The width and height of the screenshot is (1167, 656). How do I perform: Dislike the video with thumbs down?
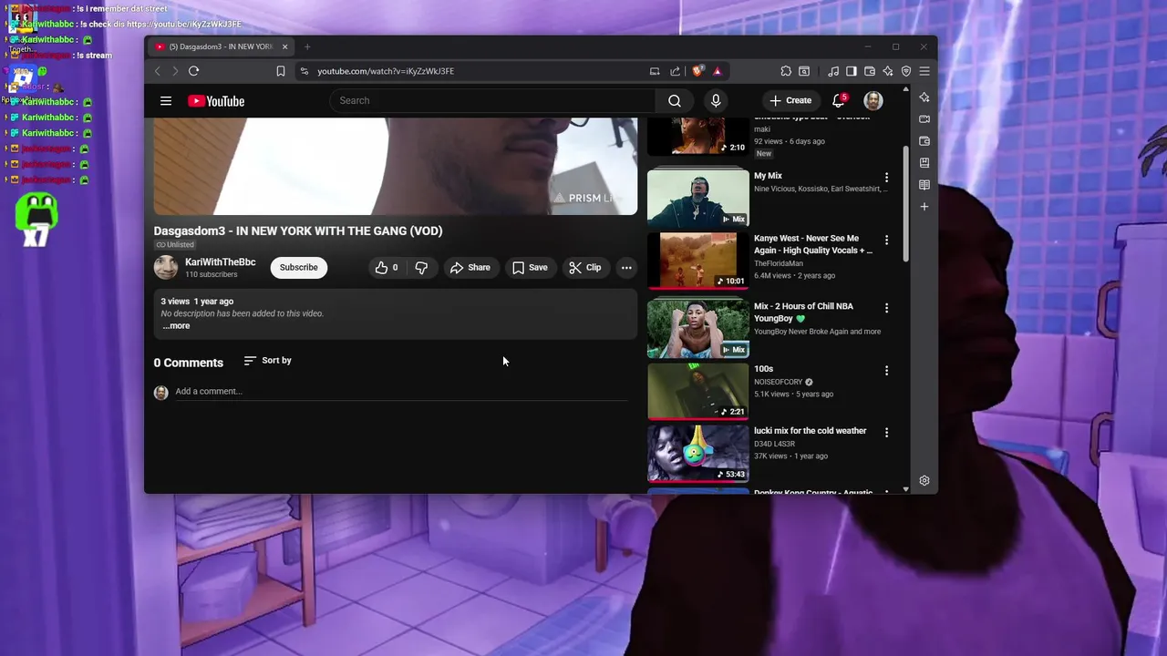tap(421, 268)
